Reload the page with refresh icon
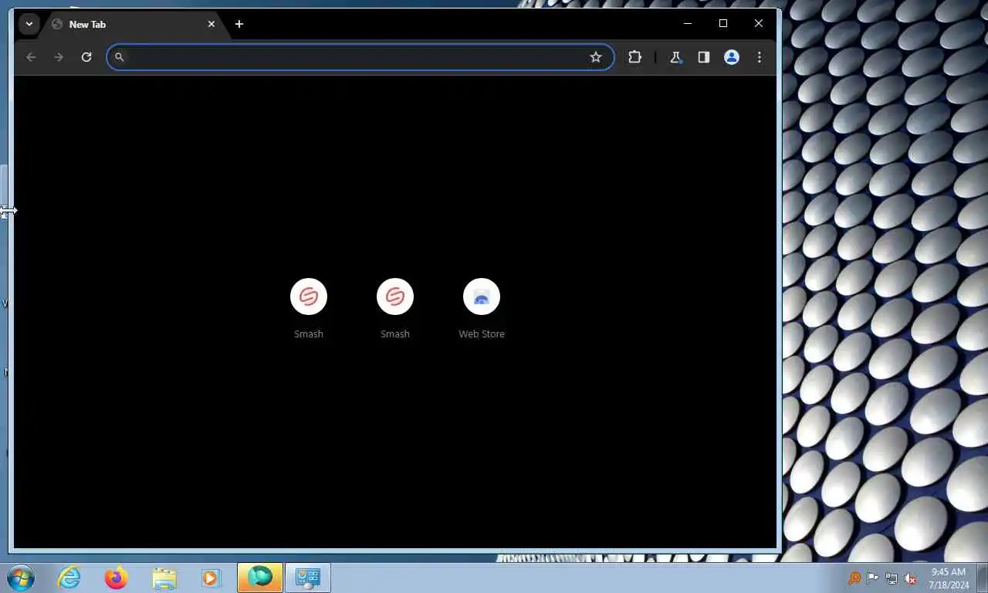Viewport: 988px width, 593px height. tap(86, 57)
